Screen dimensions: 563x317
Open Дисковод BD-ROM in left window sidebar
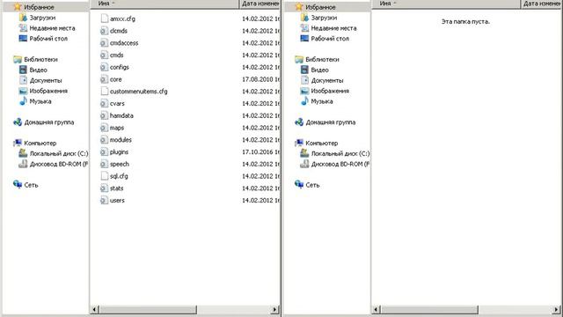click(x=59, y=164)
